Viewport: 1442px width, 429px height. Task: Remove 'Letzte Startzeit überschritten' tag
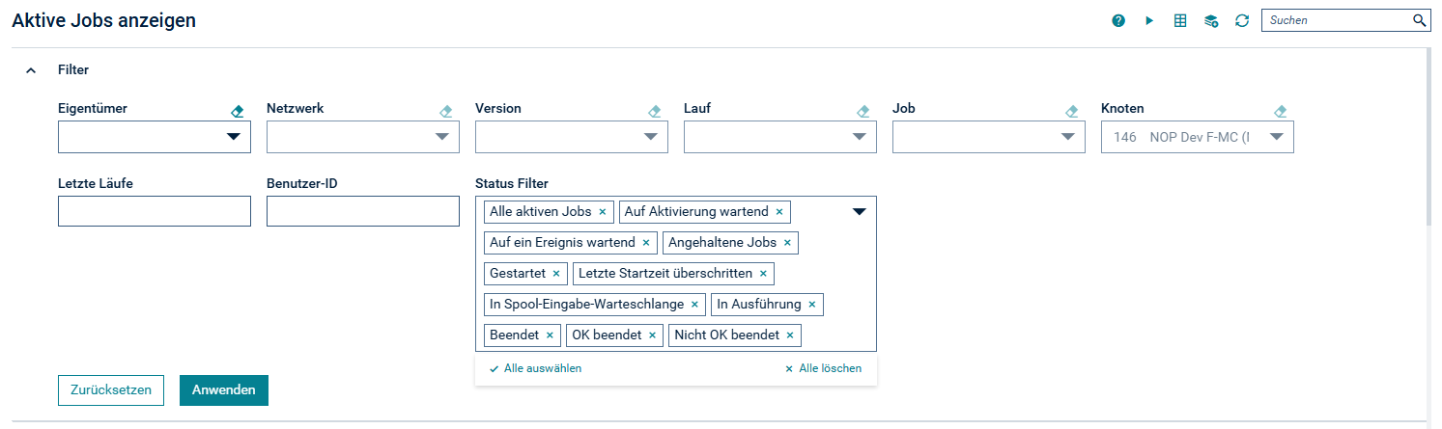[763, 274]
